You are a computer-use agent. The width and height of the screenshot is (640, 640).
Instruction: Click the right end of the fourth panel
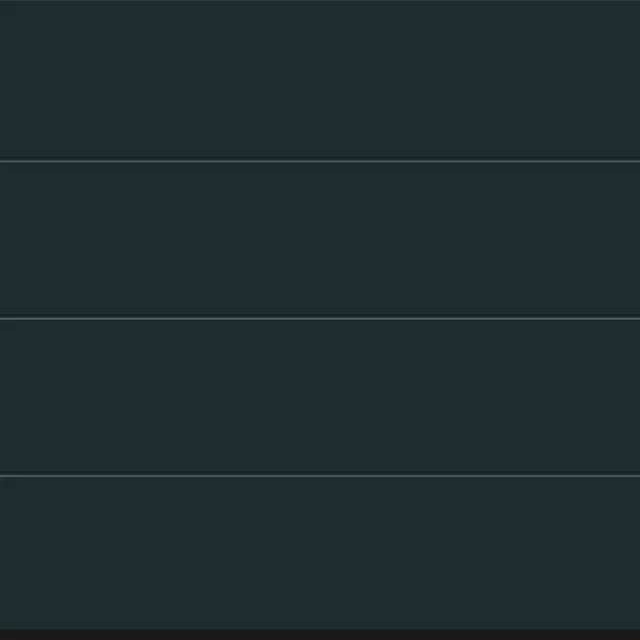(631, 552)
